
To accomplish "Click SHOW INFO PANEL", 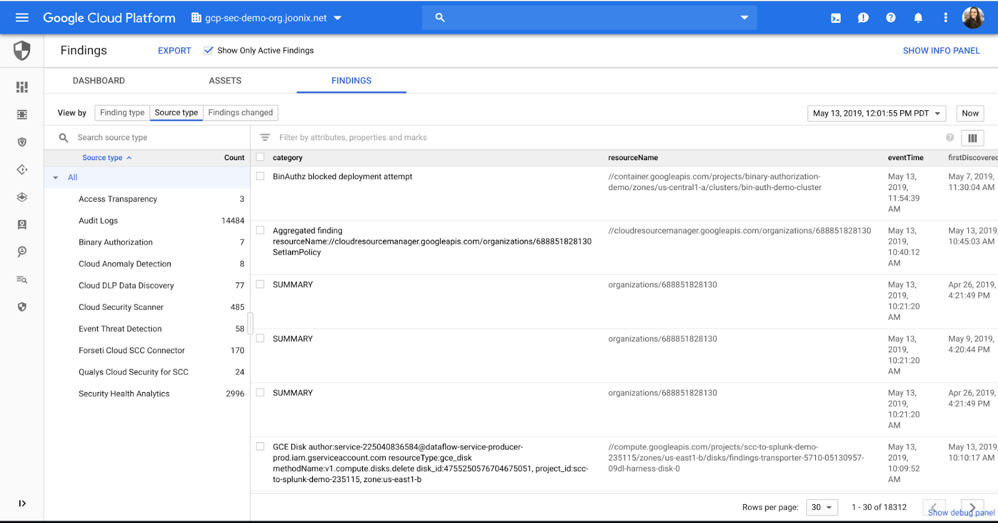I will 941,50.
